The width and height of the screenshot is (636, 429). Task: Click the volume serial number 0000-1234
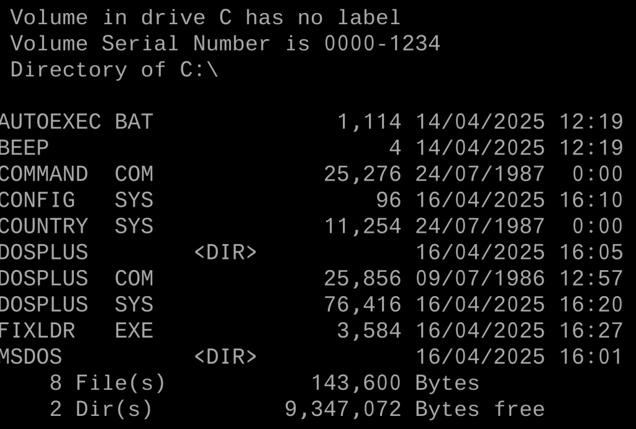click(x=382, y=43)
